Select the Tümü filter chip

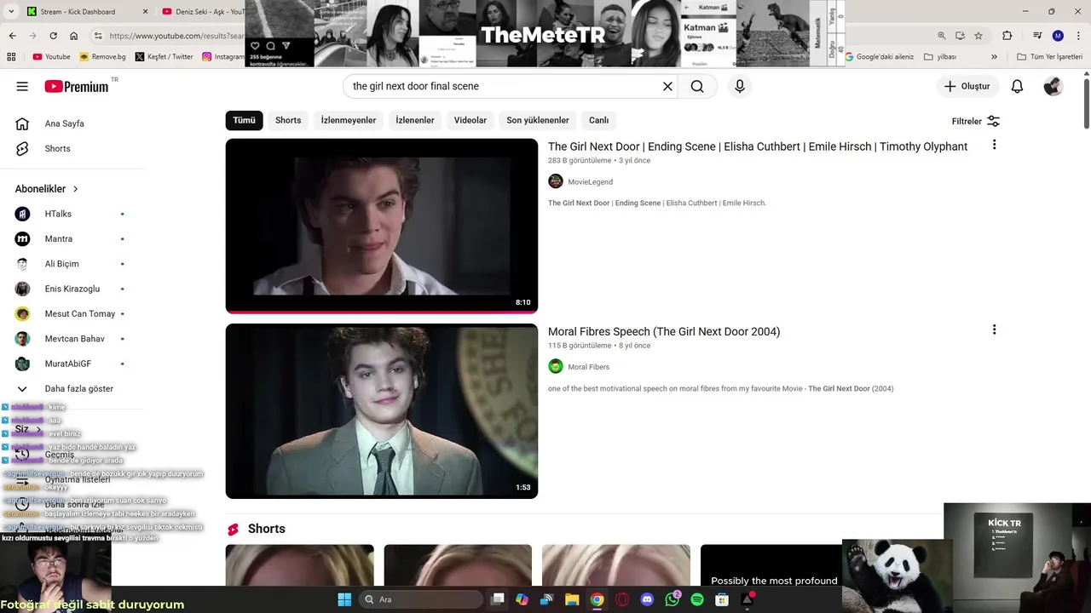click(x=245, y=120)
